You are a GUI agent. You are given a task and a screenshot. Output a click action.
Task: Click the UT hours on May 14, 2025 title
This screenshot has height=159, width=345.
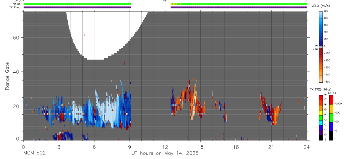click(x=165, y=153)
